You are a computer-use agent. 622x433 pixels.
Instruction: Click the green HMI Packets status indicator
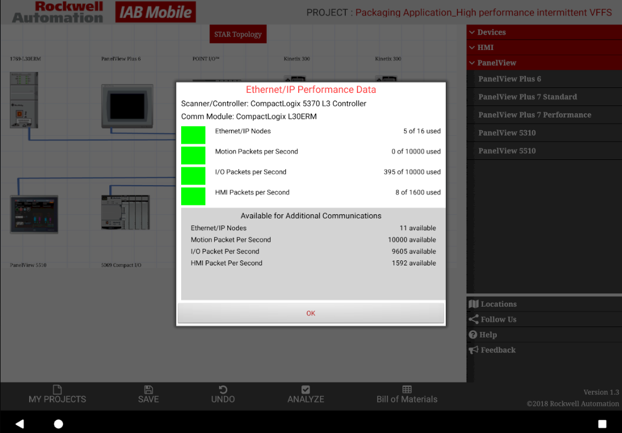[193, 196]
